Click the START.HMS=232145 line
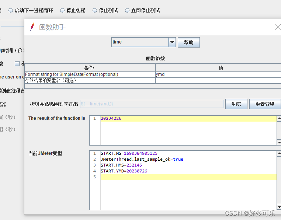This screenshot has width=281, height=220. pos(121,165)
